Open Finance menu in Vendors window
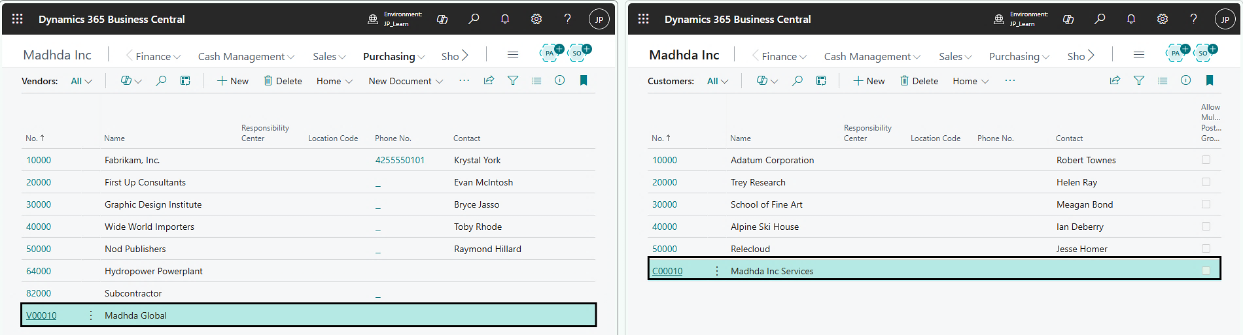Screen dimensions: 1243x335 158,56
